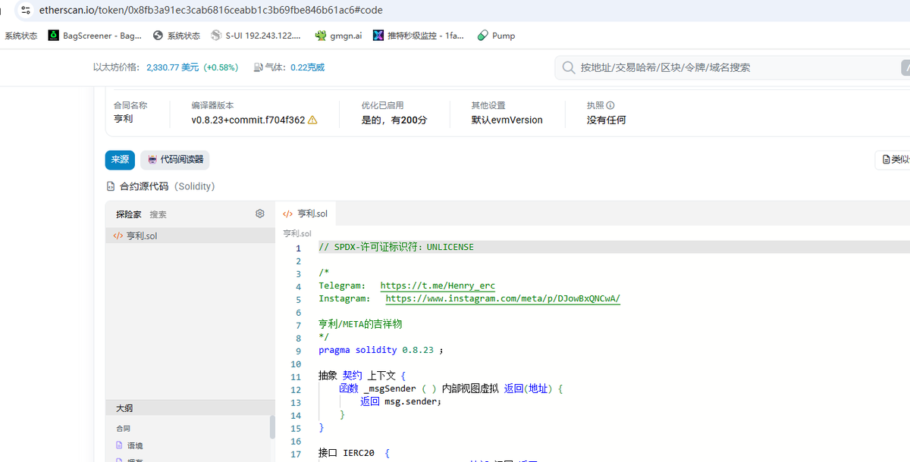Open the BagScreener bookmark
The height and width of the screenshot is (462, 910).
[95, 36]
